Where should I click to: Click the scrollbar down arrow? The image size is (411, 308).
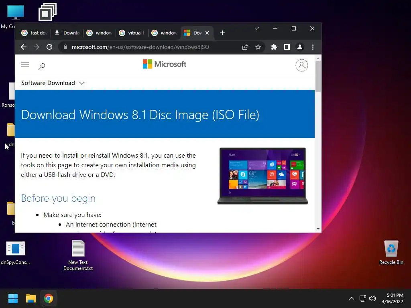click(318, 229)
